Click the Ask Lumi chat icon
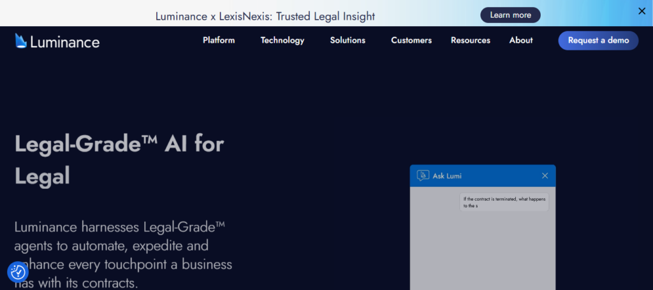 click(423, 175)
